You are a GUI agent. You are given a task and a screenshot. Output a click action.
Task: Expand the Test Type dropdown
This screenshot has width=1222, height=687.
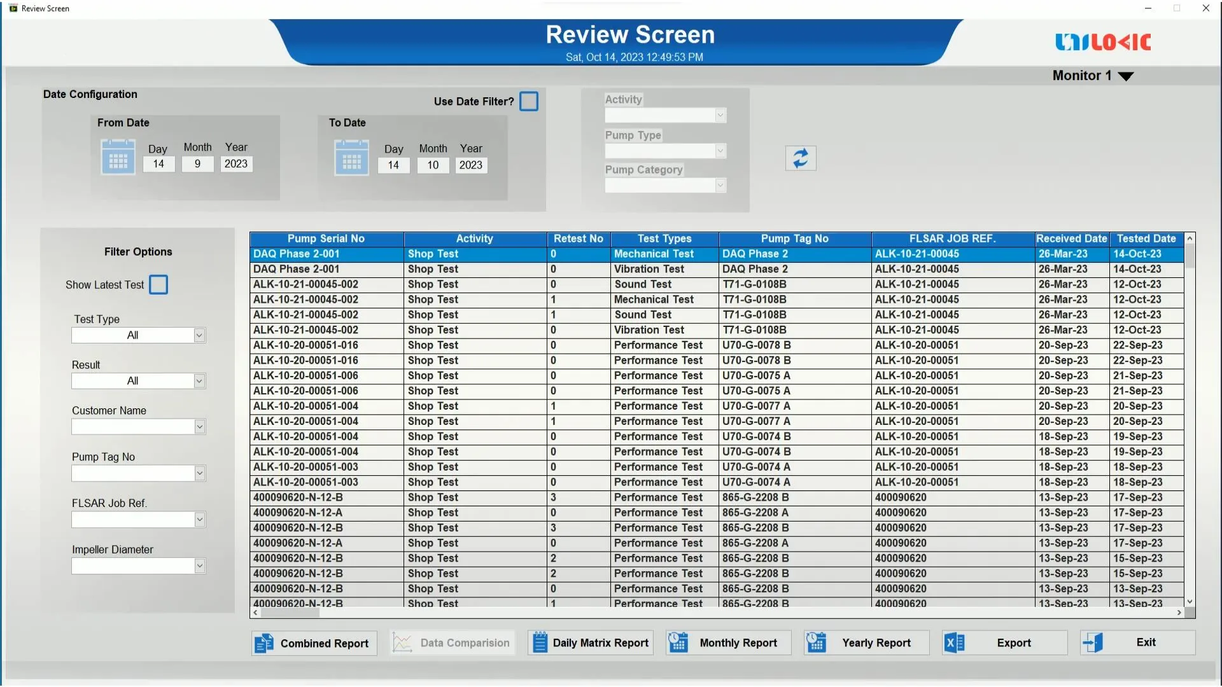(199, 335)
